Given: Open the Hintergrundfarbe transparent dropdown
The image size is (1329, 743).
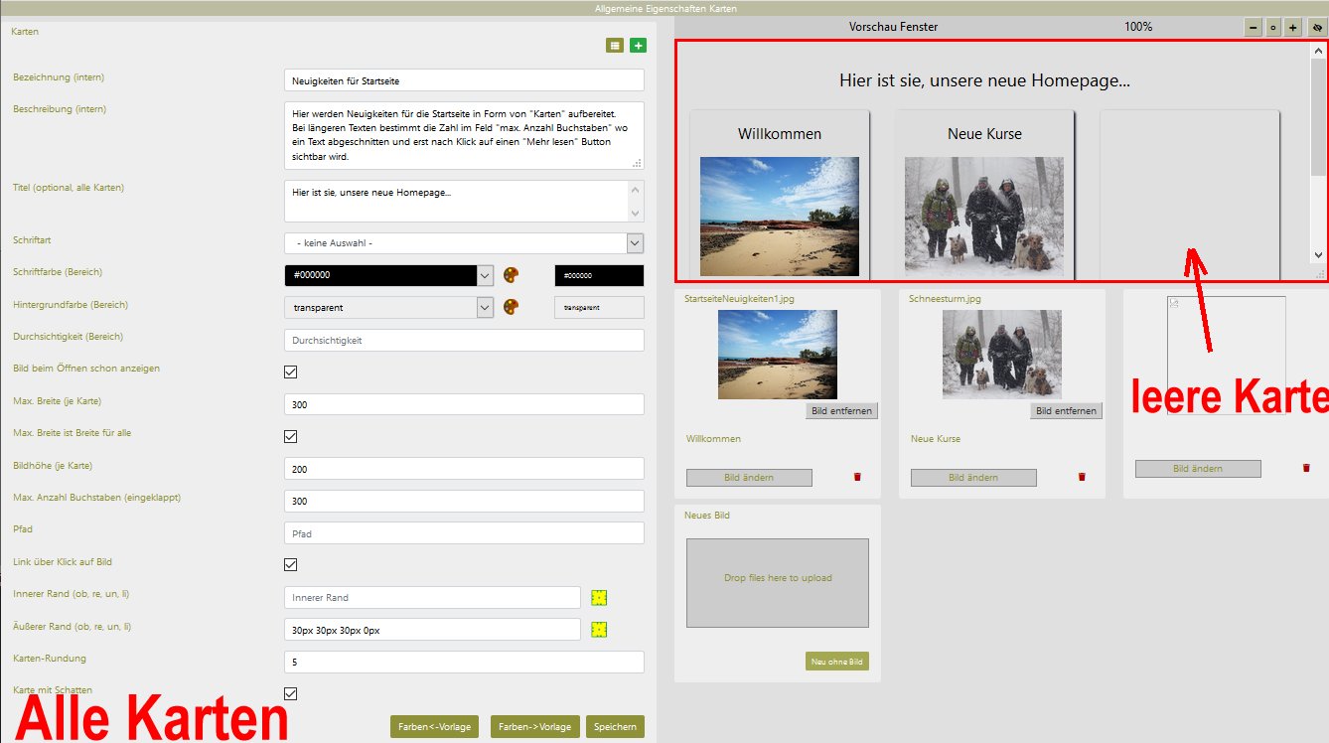Looking at the screenshot, I should 485,308.
